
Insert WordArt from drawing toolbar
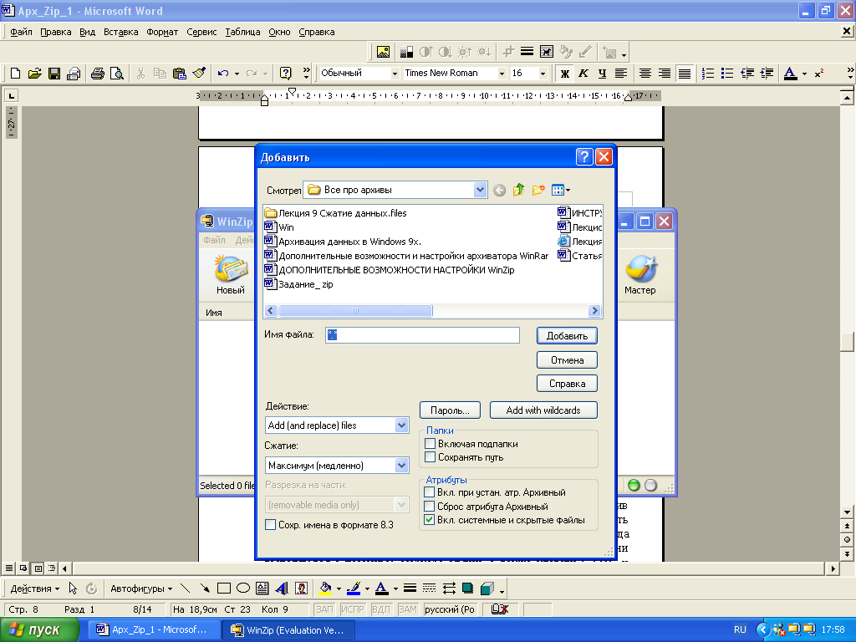click(282, 588)
